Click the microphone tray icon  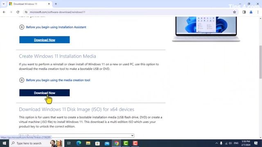221,143
